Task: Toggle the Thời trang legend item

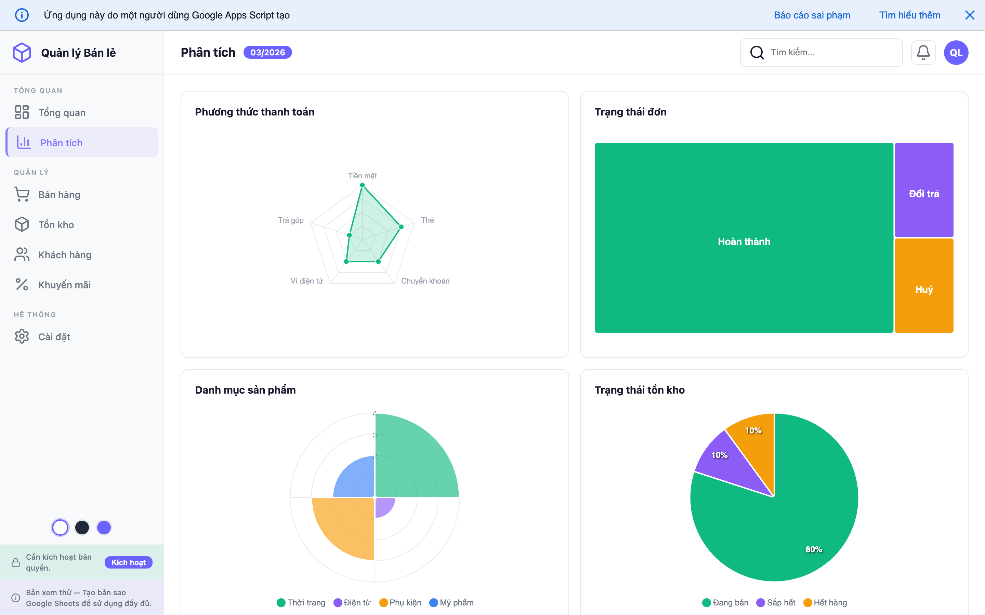Action: click(301, 602)
